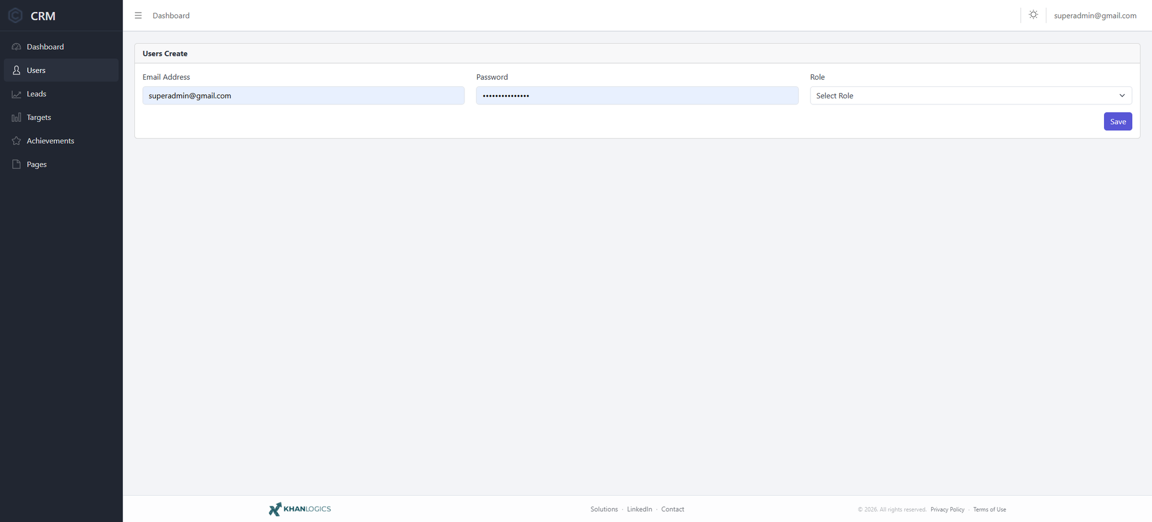
Task: Click the Pages document icon in sidebar
Action: (x=16, y=164)
